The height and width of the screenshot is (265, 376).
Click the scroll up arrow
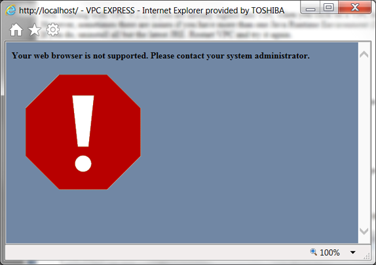coord(364,54)
